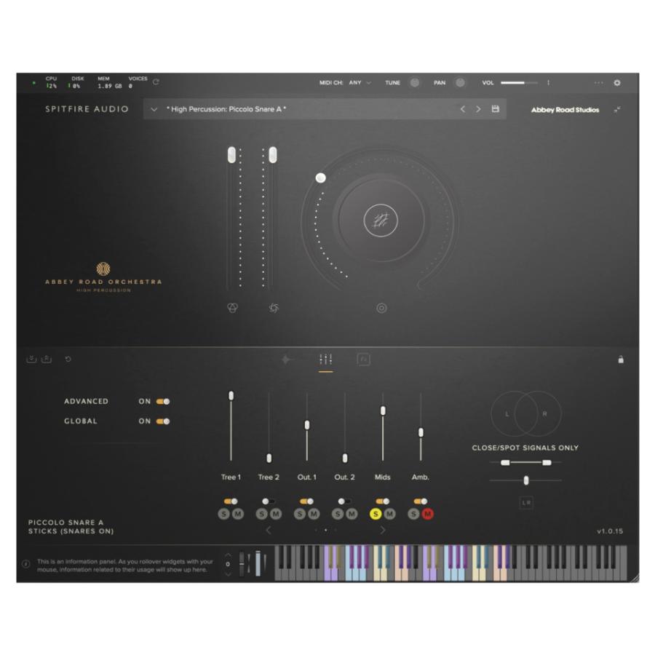655x655 pixels.
Task: Click the Dynamics icon below right fader
Action: [x=274, y=308]
